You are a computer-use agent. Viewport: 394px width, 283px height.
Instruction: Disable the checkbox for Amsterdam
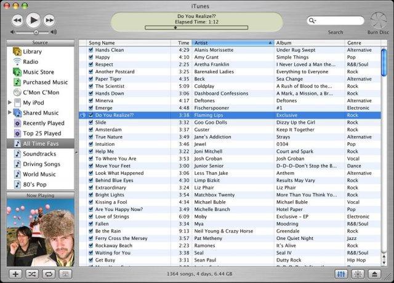(x=90, y=130)
